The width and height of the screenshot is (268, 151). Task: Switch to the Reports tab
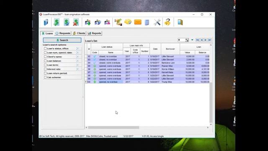94,33
